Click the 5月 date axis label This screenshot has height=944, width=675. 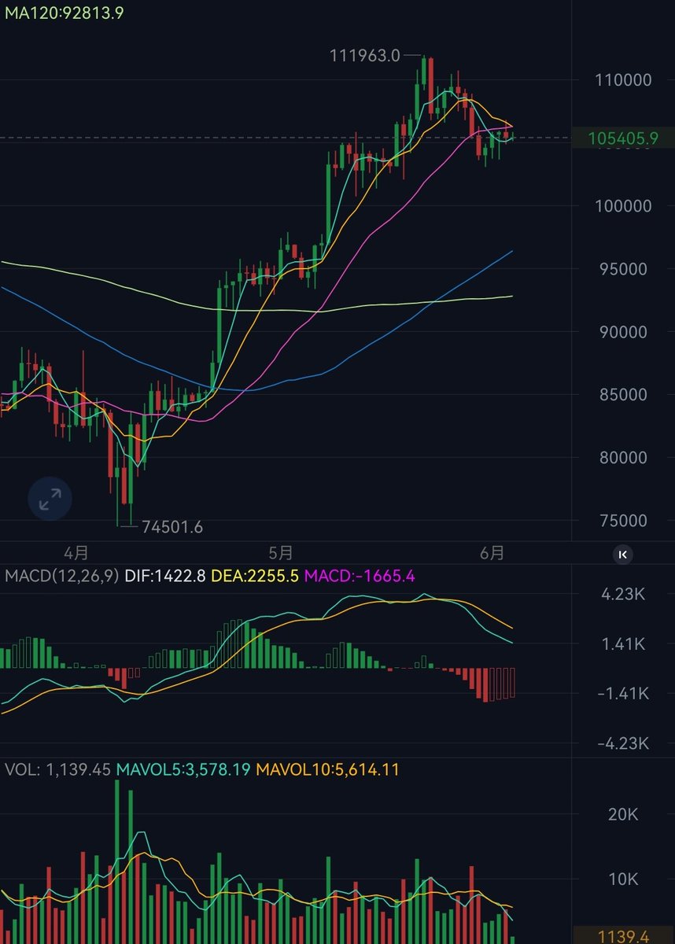281,553
